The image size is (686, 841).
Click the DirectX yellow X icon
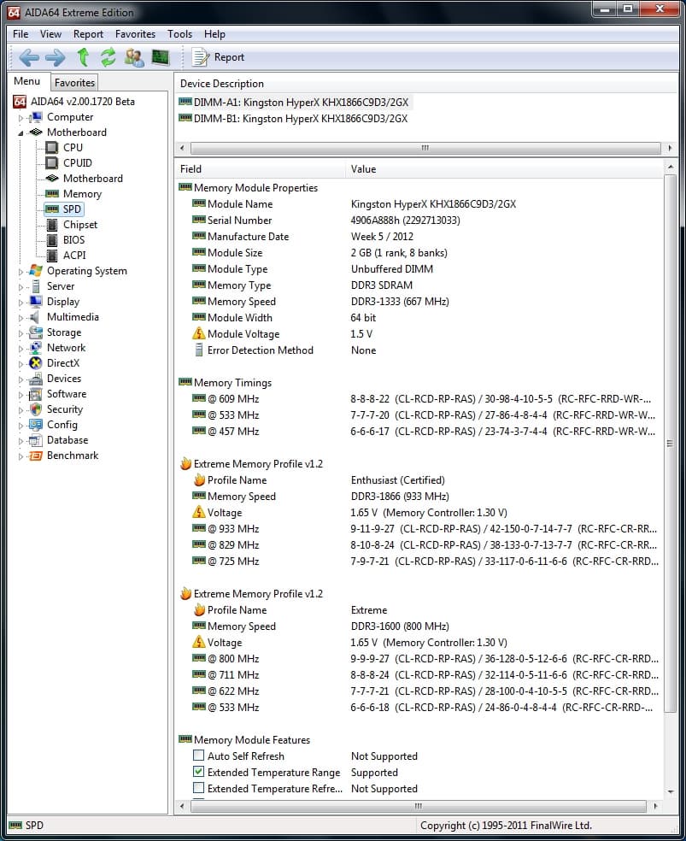36,363
